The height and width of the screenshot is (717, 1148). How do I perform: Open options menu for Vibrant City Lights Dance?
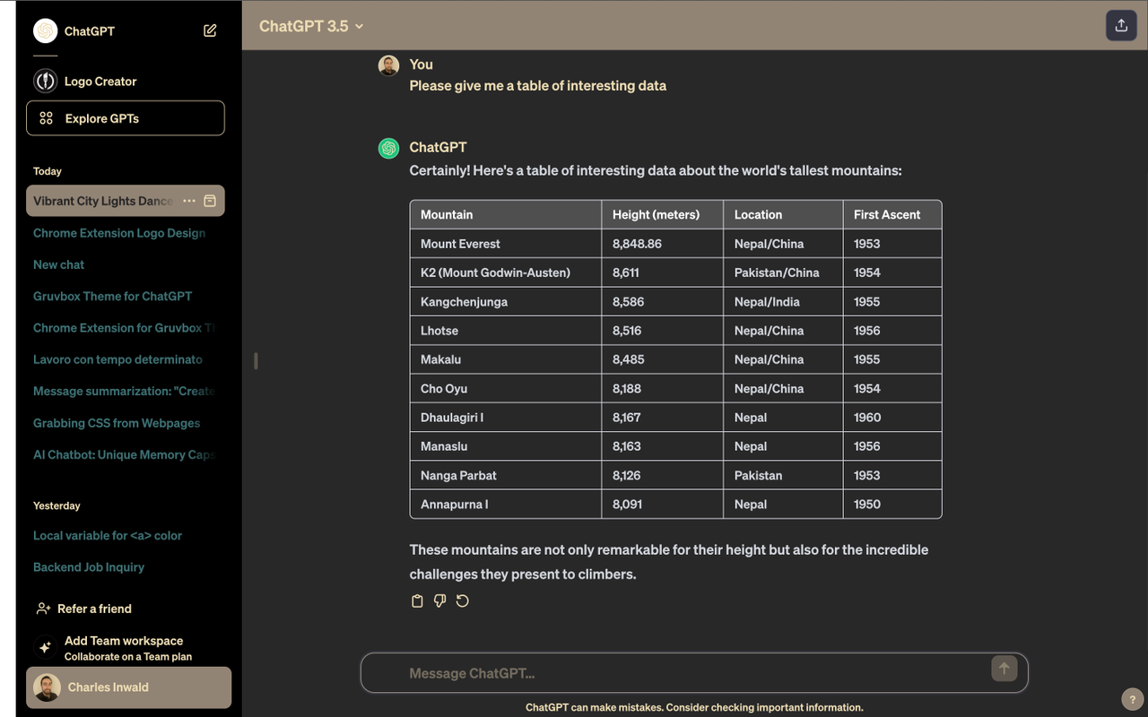(x=188, y=201)
